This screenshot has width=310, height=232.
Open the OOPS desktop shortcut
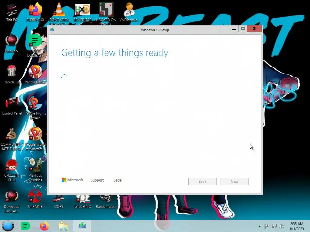[x=59, y=202]
